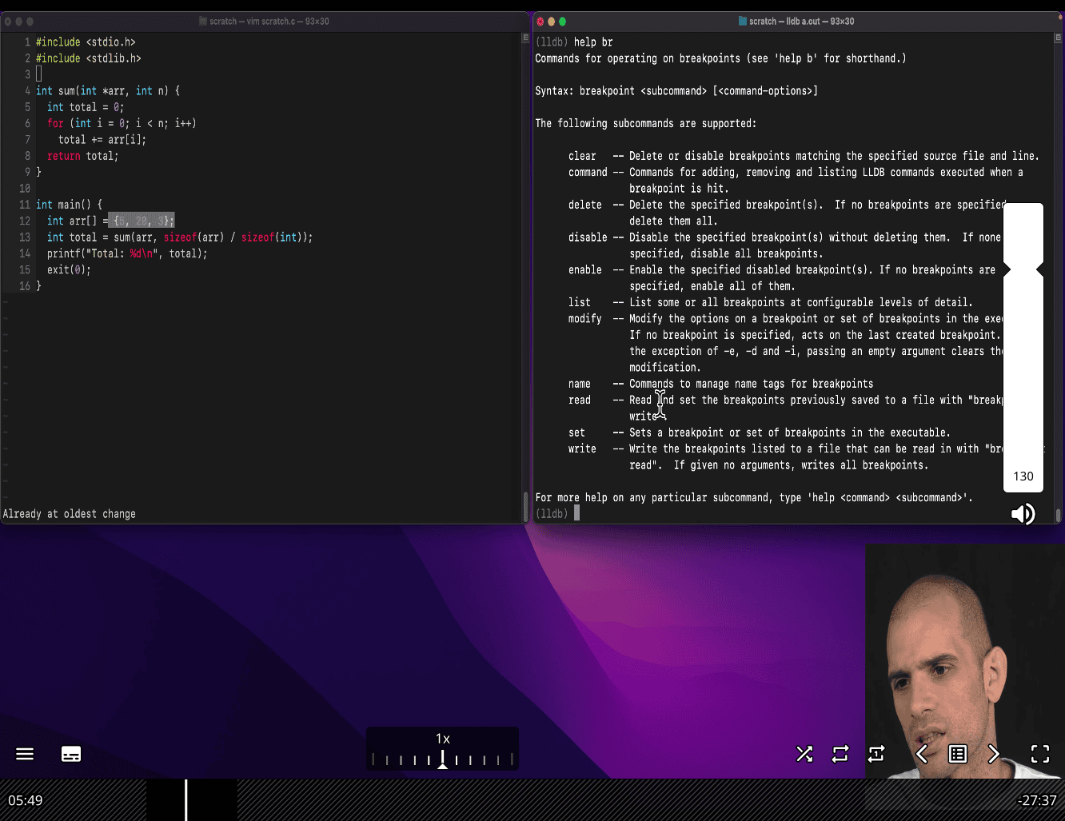
Task: Click the elapsed time 05:49 label
Action: point(26,800)
